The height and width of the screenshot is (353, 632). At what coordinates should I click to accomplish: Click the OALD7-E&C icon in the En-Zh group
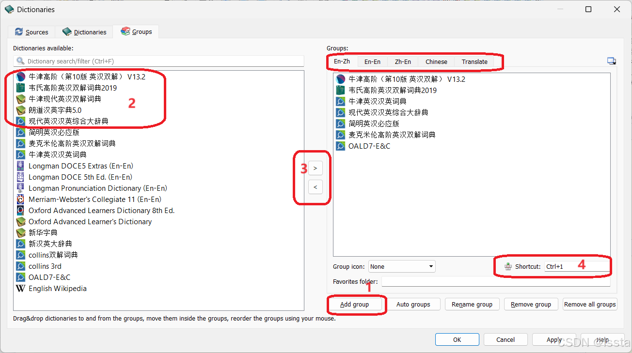click(341, 146)
